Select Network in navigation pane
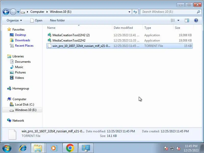 [x=18, y=120]
